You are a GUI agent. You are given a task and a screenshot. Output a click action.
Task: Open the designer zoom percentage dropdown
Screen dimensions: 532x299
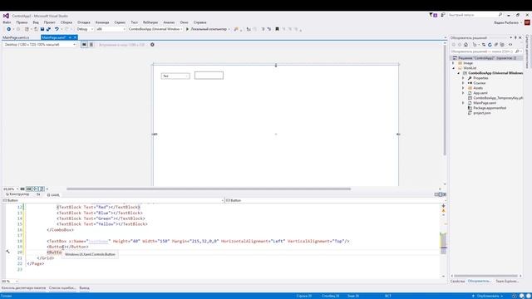tap(11, 189)
